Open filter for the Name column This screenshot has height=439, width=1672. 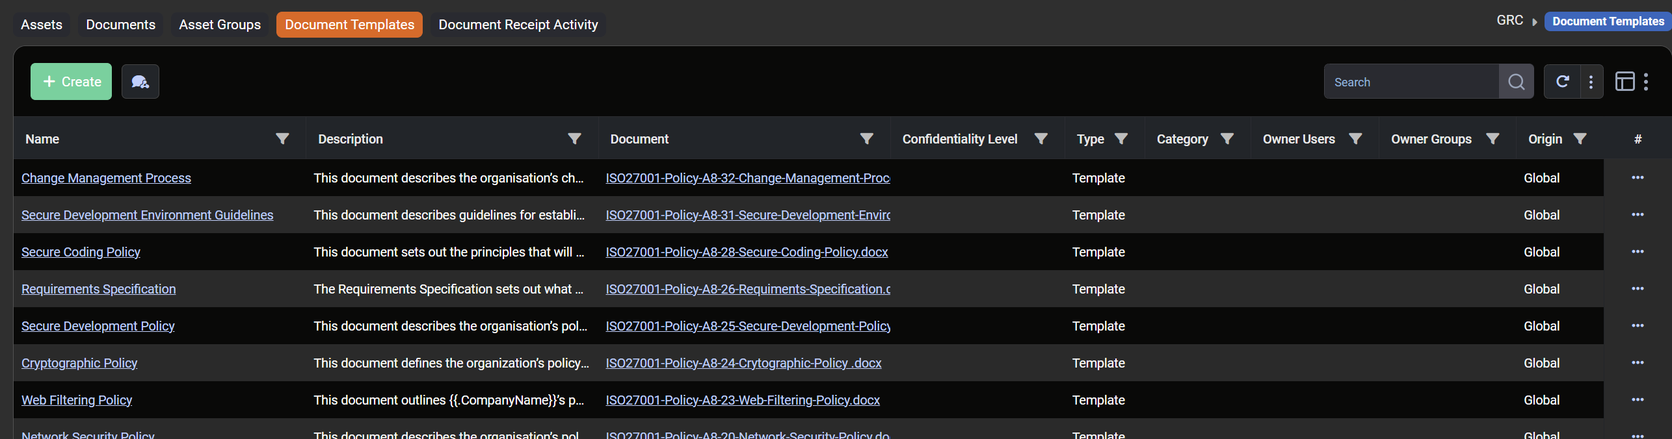[282, 139]
